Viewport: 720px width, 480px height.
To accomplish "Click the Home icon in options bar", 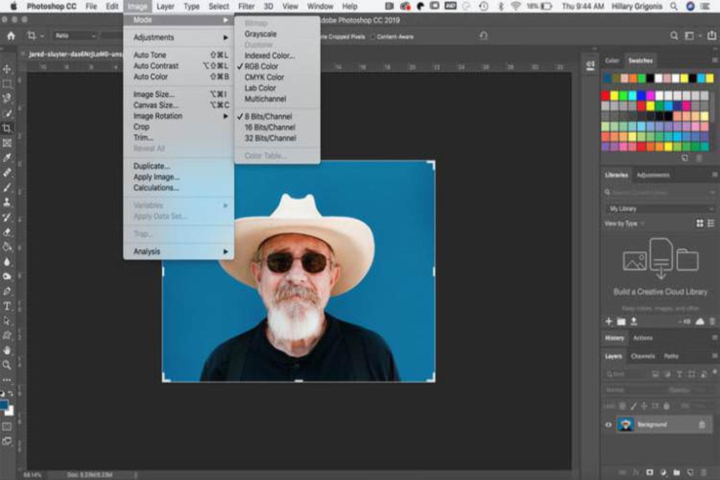I will pos(11,36).
